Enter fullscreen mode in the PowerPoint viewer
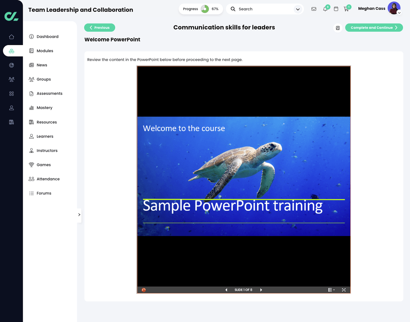The image size is (410, 322). coord(344,290)
